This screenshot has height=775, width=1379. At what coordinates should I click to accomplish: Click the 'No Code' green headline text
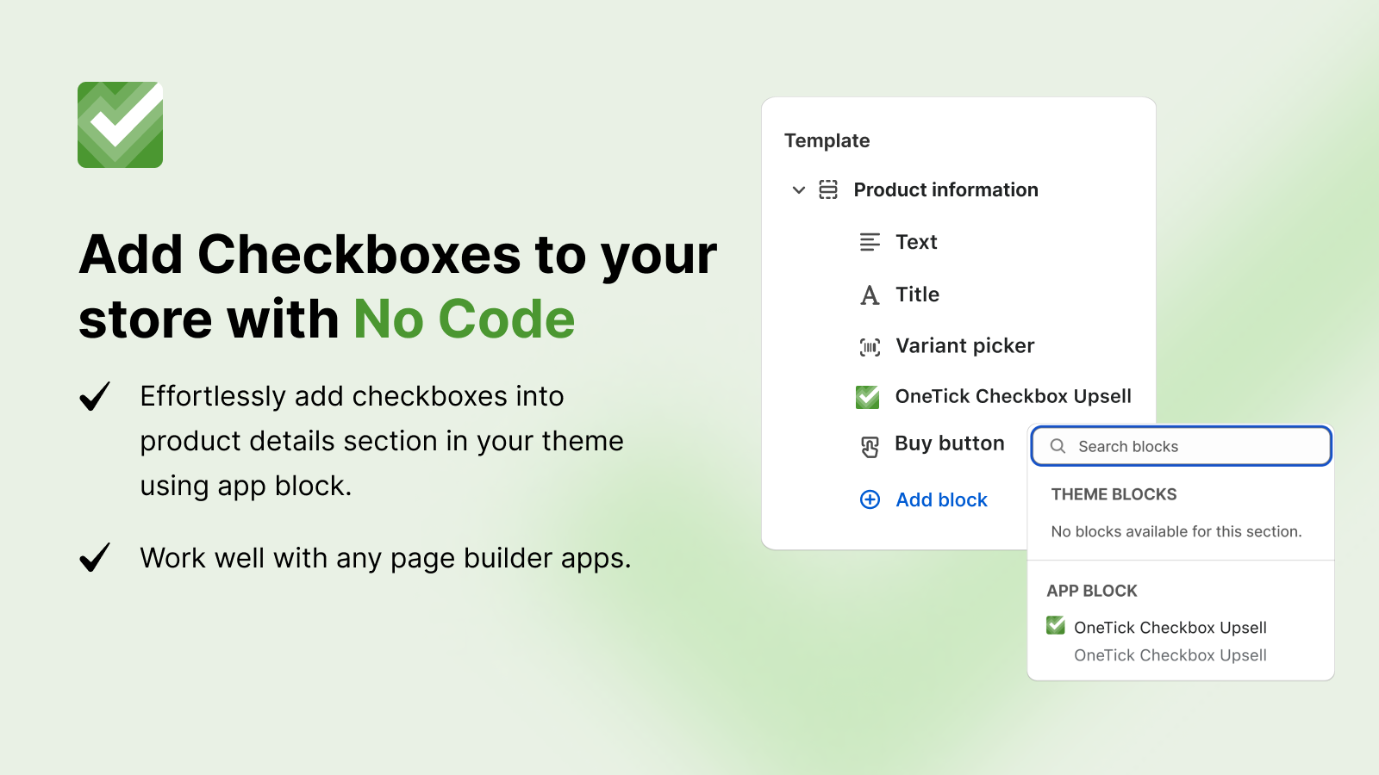(x=464, y=319)
